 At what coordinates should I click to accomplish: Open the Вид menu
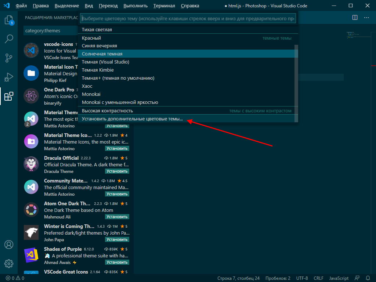pos(89,6)
